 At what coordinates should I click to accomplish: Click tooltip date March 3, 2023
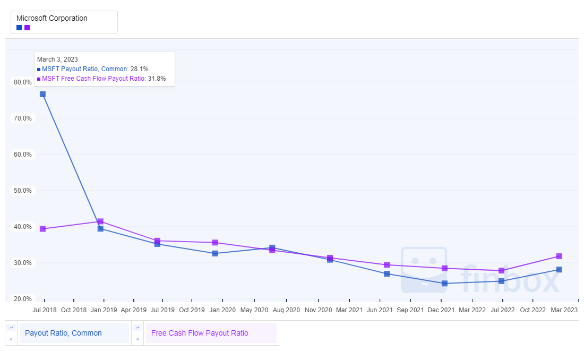click(57, 59)
